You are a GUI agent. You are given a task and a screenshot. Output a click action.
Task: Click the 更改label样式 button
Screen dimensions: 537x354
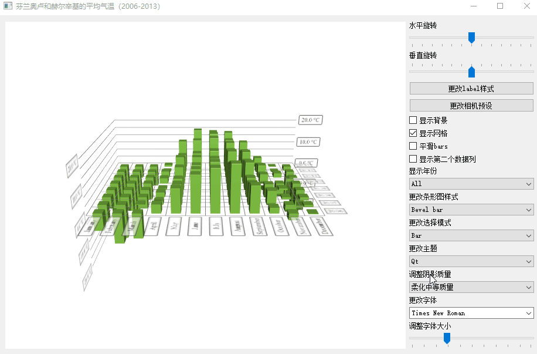(x=471, y=89)
